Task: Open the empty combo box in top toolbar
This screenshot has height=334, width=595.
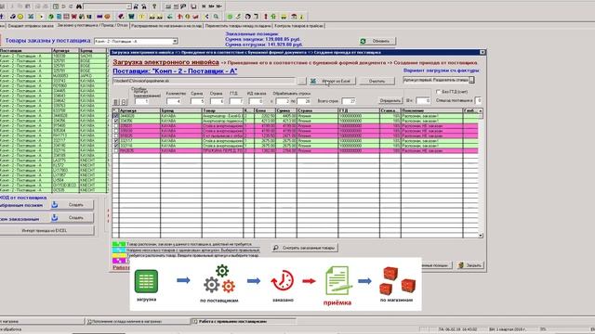Action: point(128,6)
